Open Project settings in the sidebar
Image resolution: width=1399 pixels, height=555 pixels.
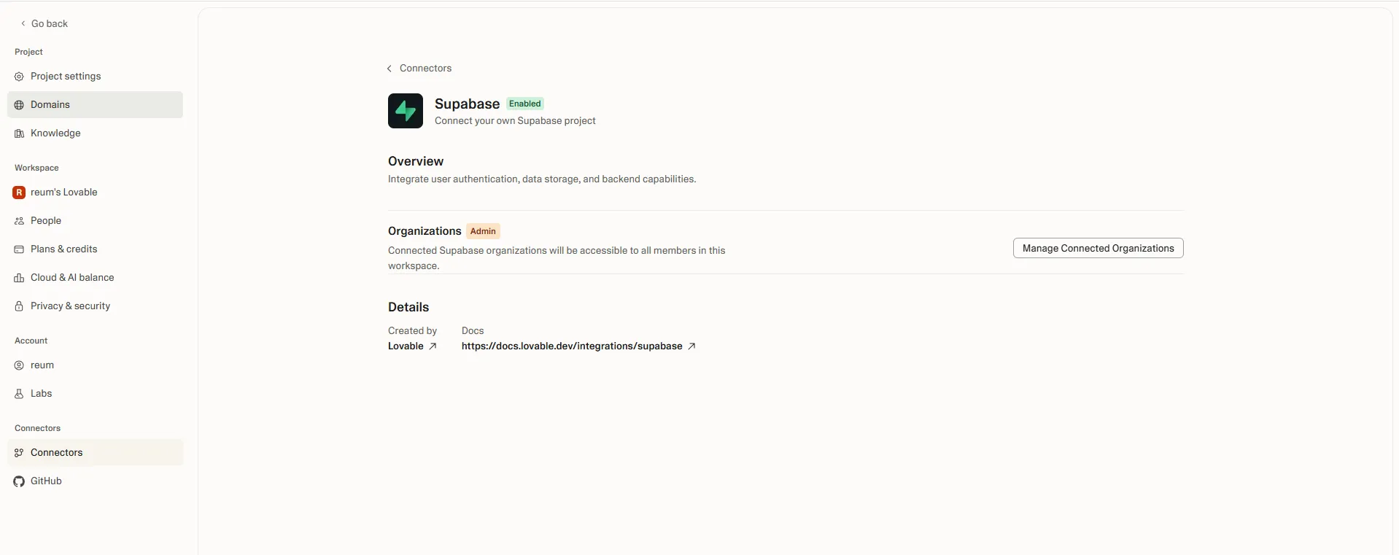point(95,77)
